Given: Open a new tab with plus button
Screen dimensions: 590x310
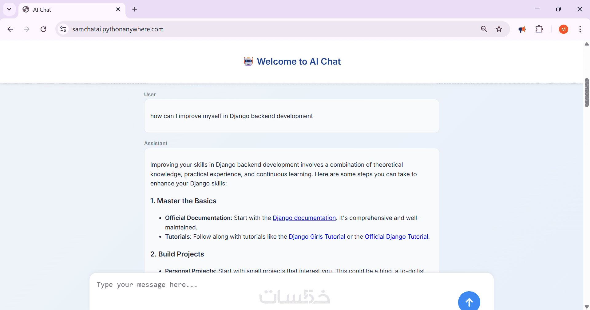Looking at the screenshot, I should click(135, 9).
